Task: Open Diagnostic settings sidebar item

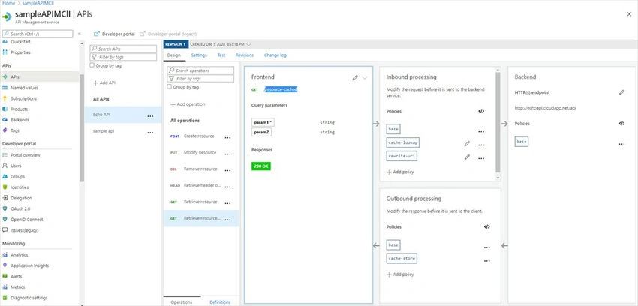Action: (29, 298)
